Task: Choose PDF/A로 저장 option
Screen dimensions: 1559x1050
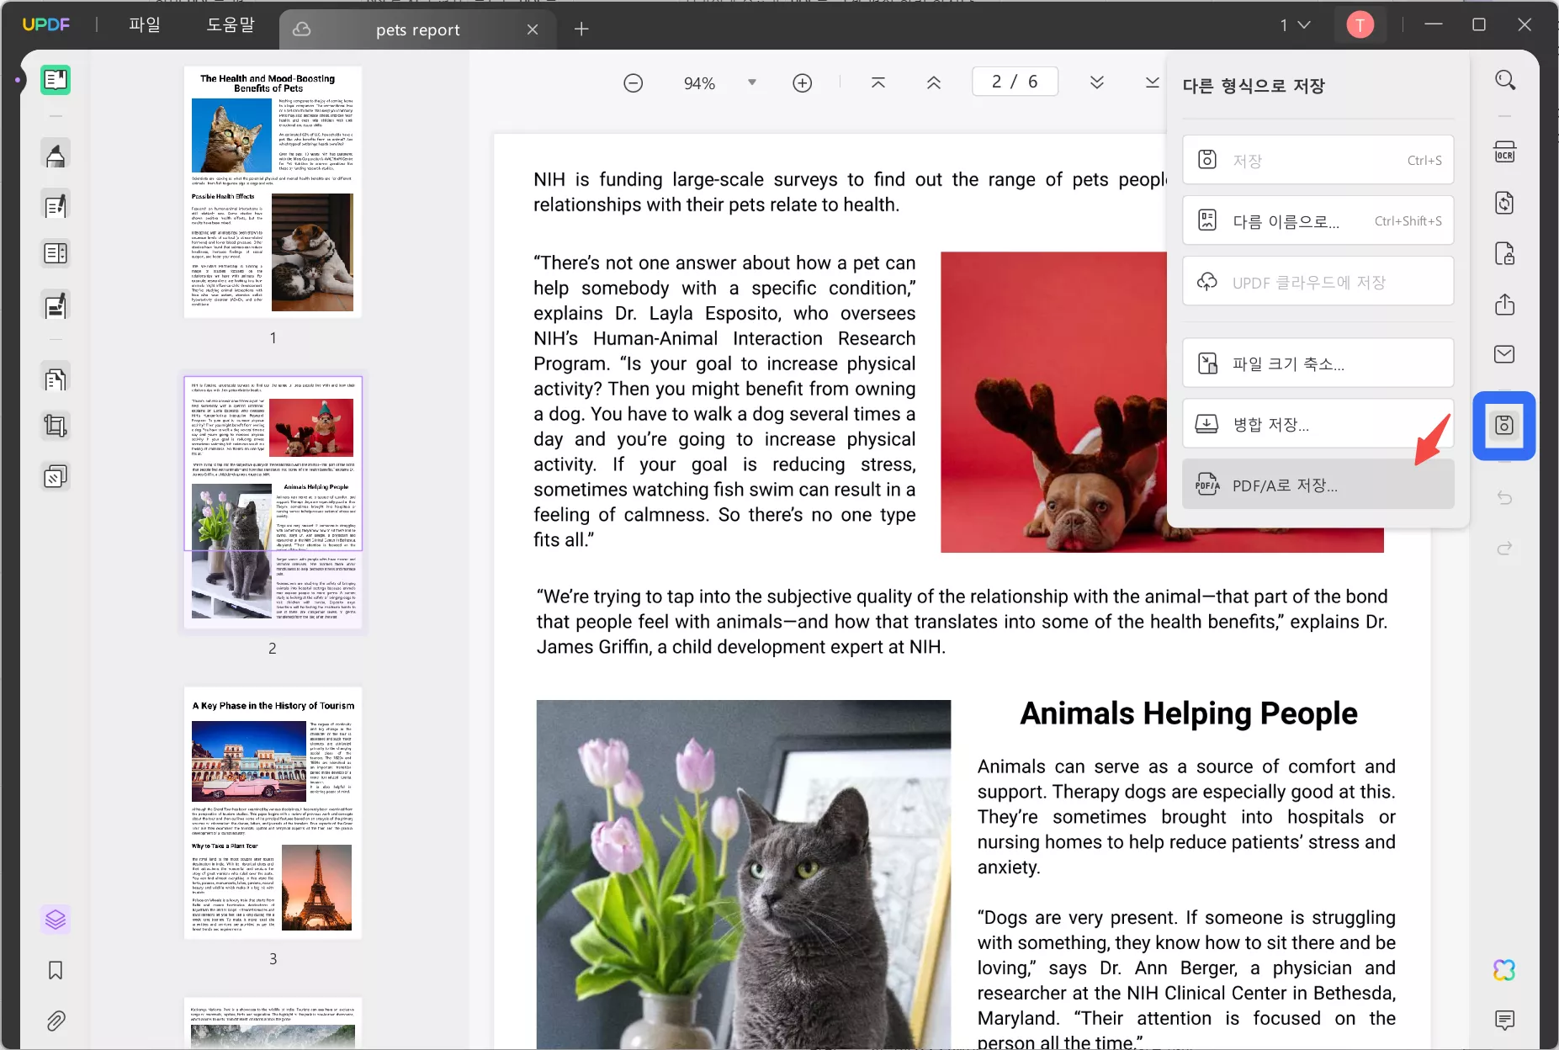Action: pos(1318,485)
